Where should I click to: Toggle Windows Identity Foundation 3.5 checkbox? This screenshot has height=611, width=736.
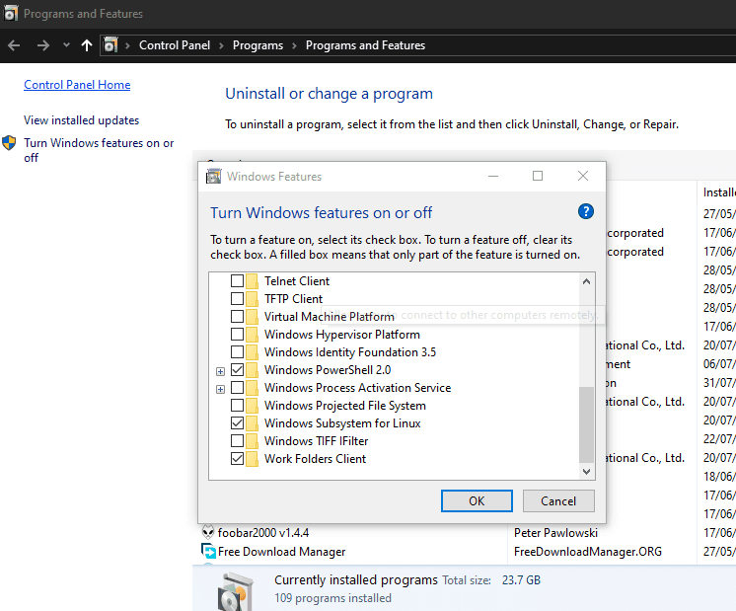(x=237, y=352)
